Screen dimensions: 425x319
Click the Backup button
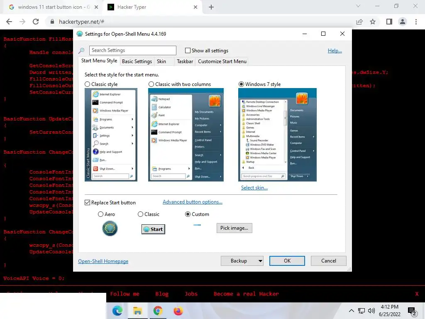coord(239,261)
